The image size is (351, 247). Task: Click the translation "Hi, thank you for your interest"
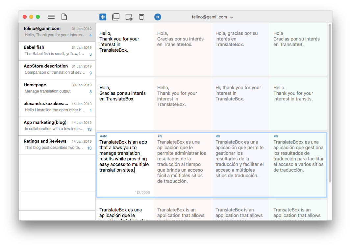238,93
